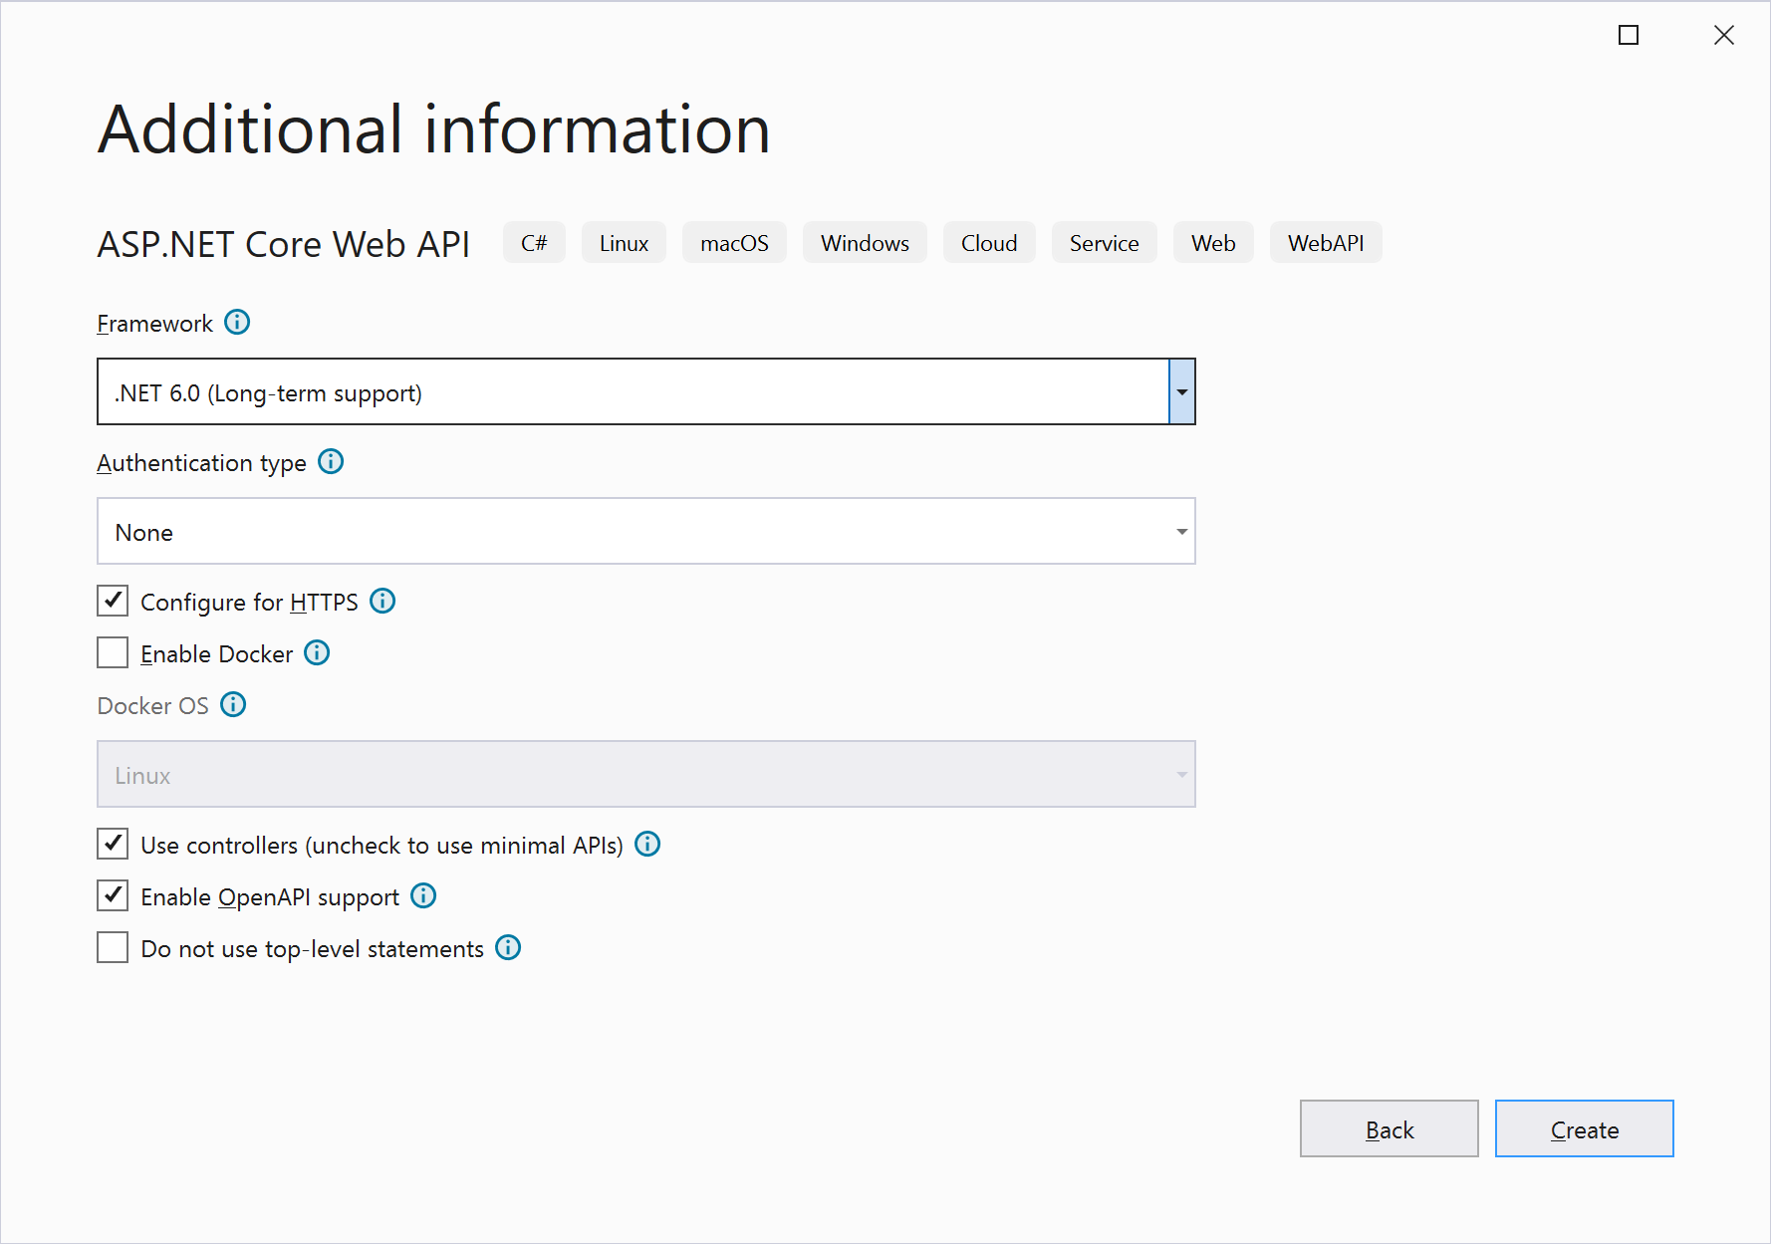
Task: Check the Enable Docker checkbox
Action: (x=113, y=652)
